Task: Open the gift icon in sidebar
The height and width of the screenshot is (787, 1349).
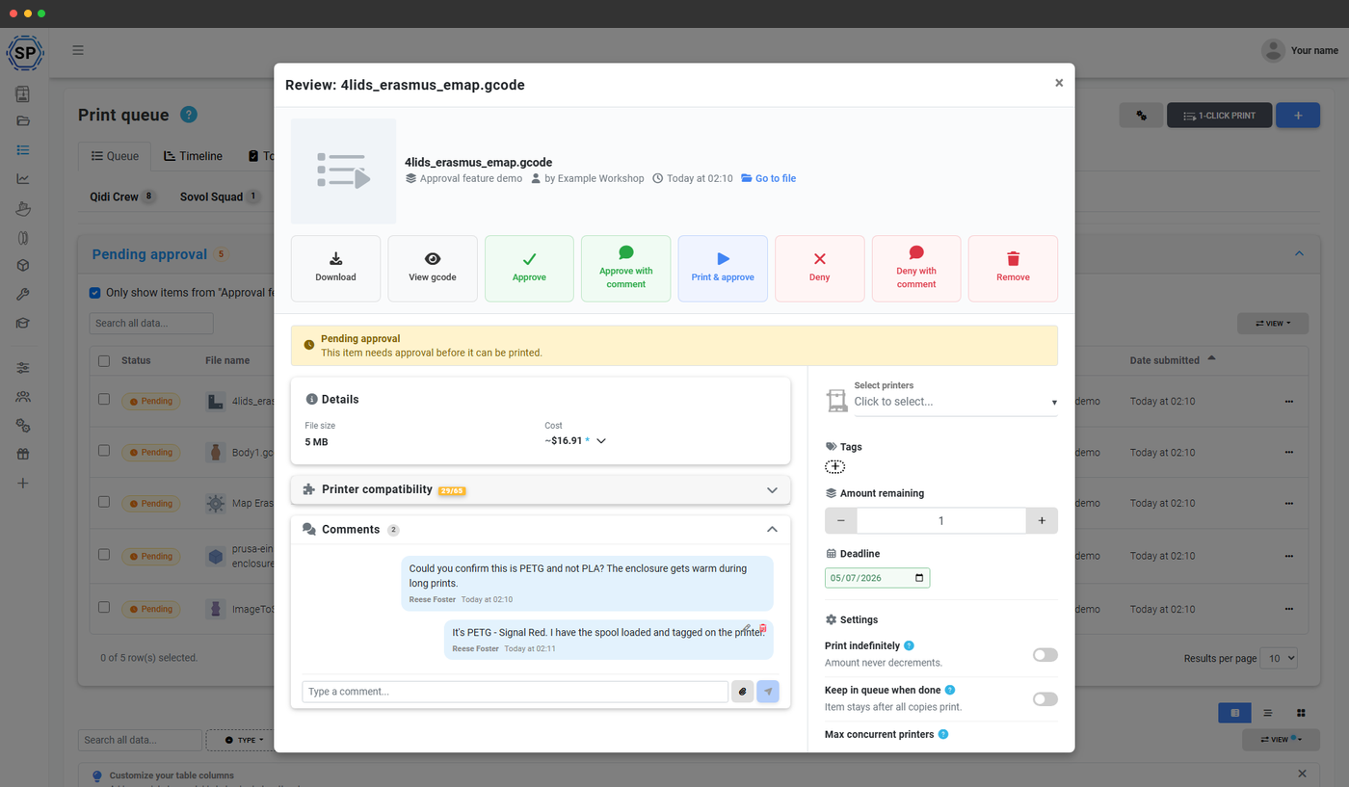Action: (x=23, y=454)
